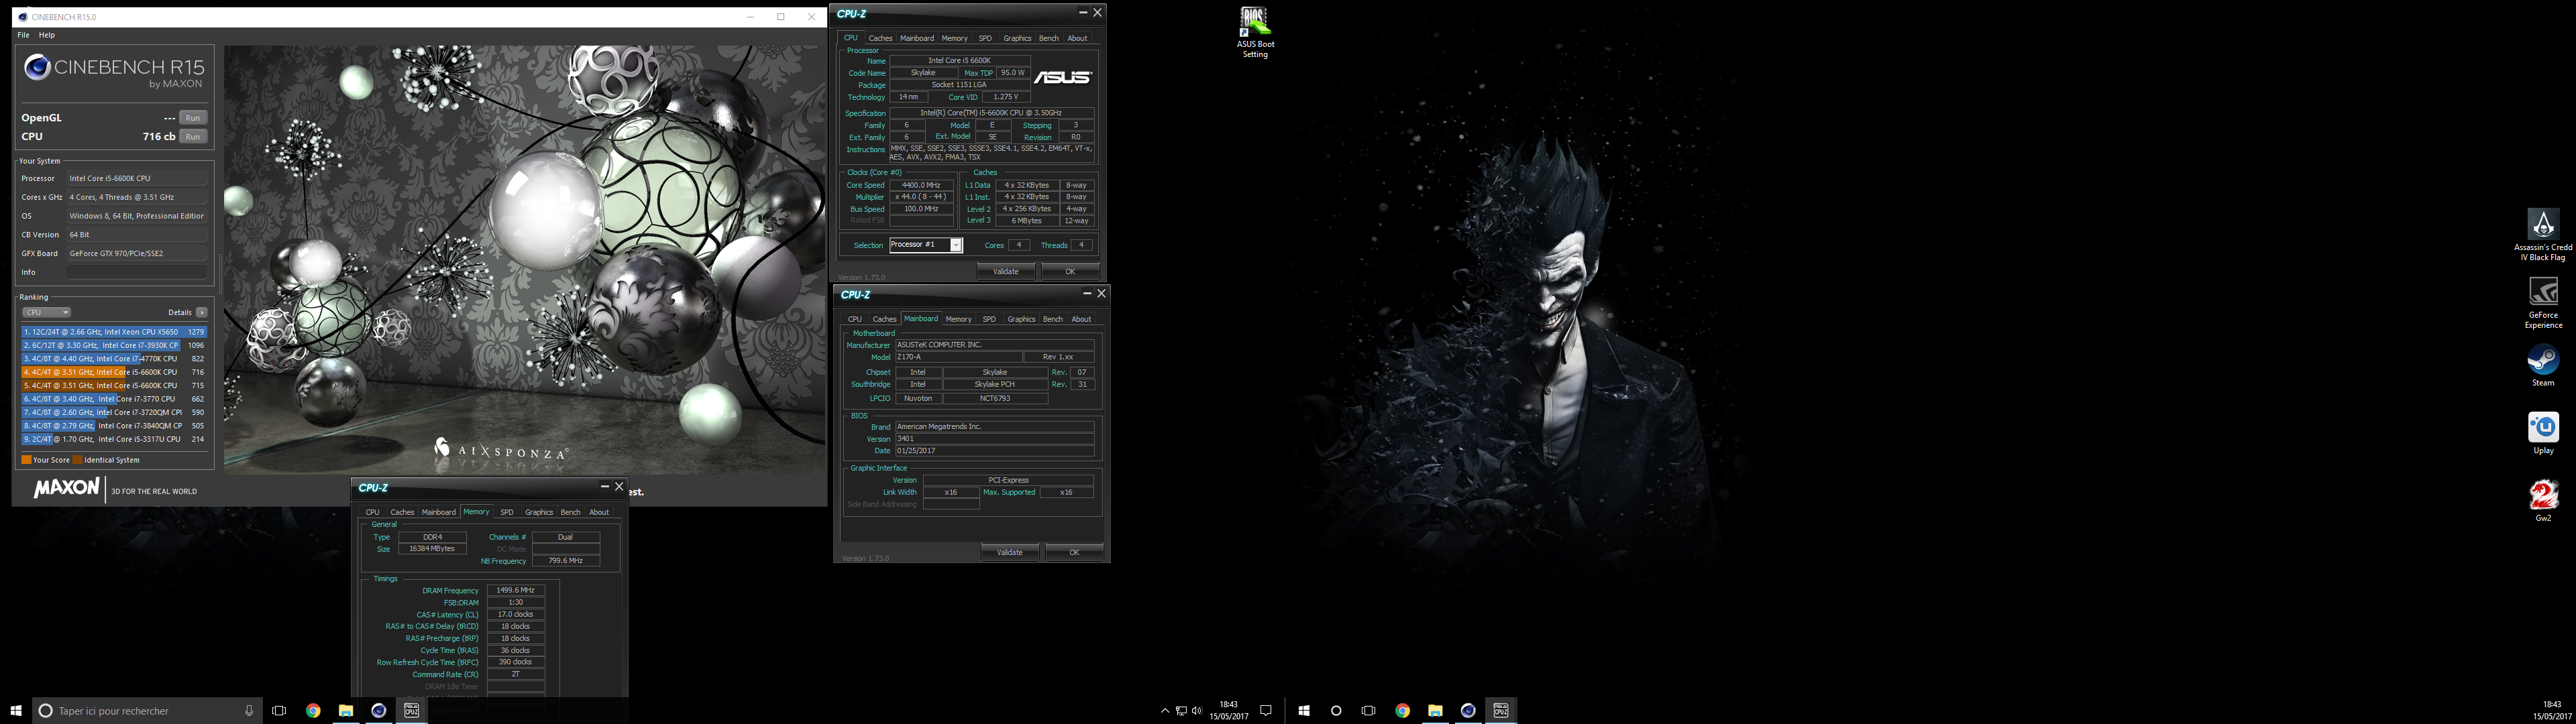Click the CPU-Z icon on the search-box taskbar
The image size is (2576, 724).
pyautogui.click(x=412, y=711)
